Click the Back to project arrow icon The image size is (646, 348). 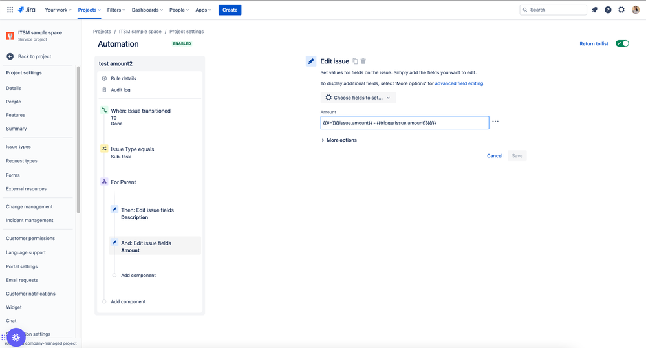coord(10,56)
